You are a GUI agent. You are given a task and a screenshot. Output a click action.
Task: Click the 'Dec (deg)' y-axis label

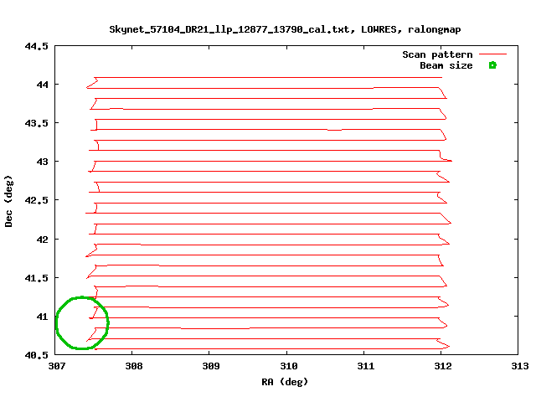[x=8, y=201]
